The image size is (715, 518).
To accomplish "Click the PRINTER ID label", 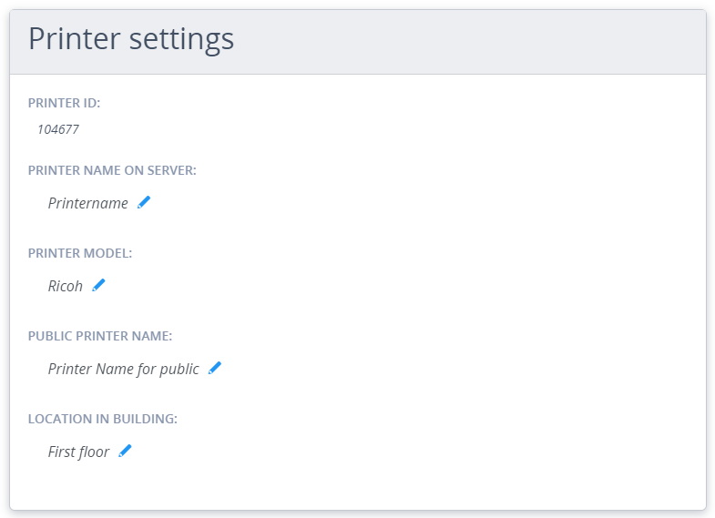I will (x=64, y=103).
